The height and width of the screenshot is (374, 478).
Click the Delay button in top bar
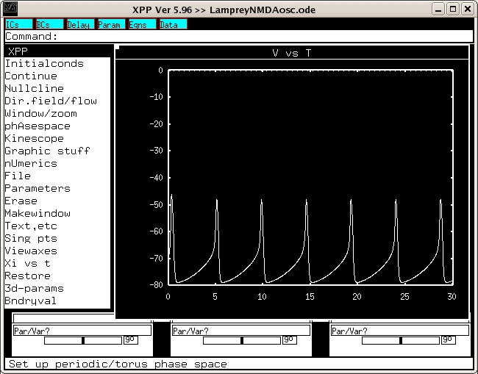[79, 24]
